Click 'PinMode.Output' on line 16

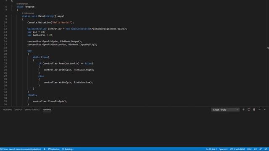pos(70,42)
